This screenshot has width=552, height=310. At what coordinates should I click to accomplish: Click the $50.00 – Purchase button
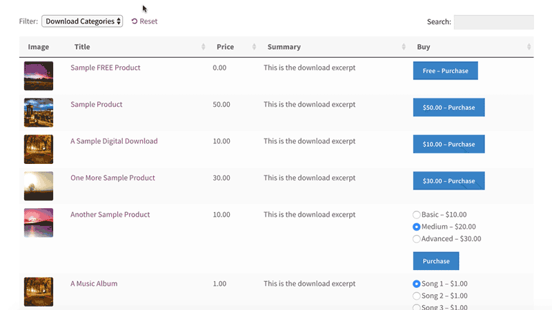(x=449, y=107)
